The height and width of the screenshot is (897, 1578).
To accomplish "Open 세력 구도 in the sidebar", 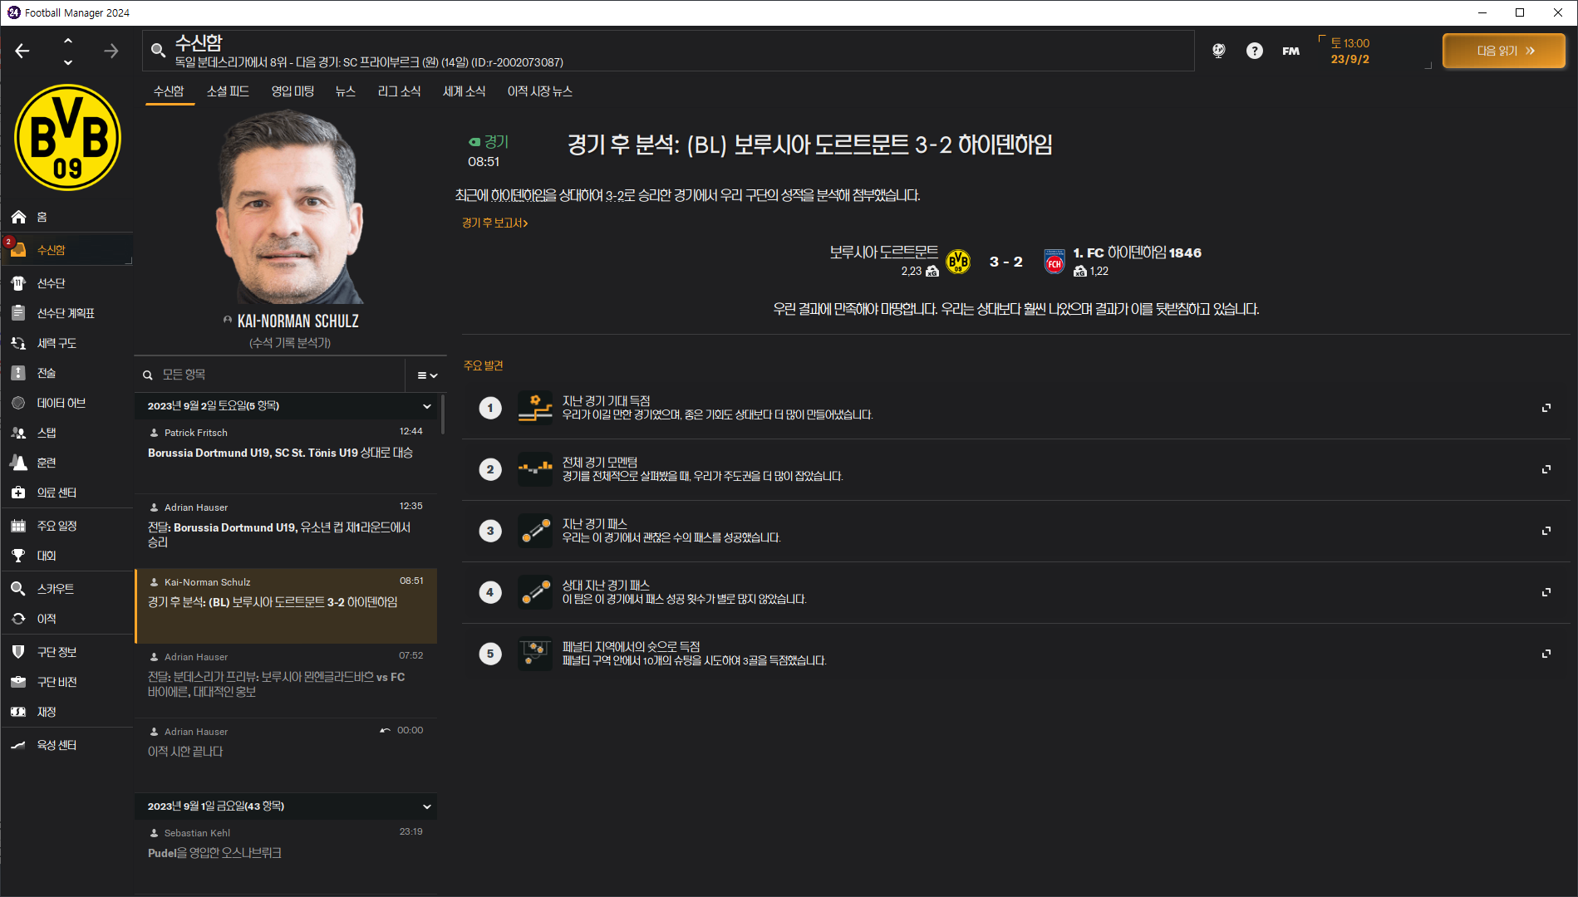I will pyautogui.click(x=66, y=343).
